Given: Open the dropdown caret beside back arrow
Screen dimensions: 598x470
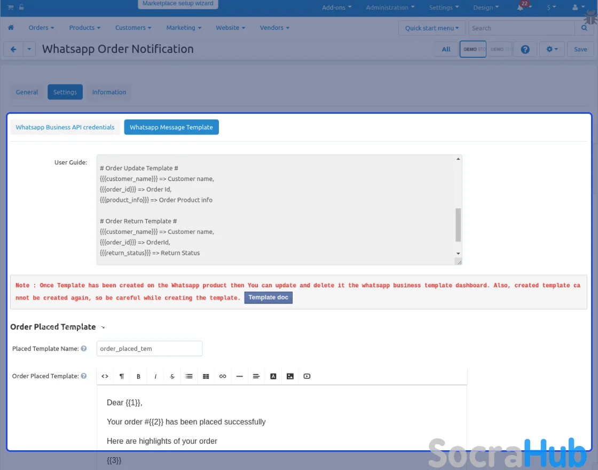Looking at the screenshot, I should [x=29, y=49].
